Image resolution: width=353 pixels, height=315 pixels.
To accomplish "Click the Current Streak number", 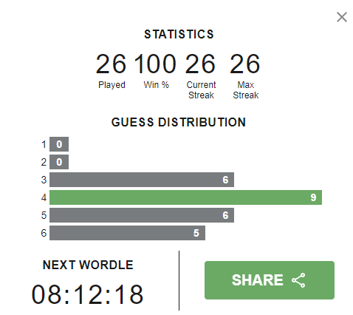I will coord(200,64).
